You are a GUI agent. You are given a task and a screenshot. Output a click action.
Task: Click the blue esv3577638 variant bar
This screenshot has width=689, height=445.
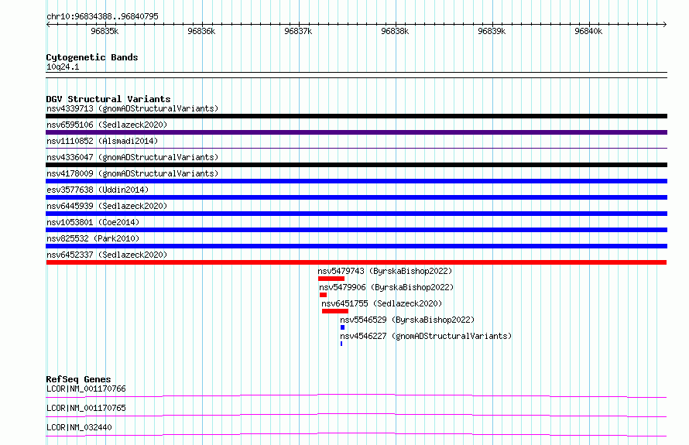point(356,197)
